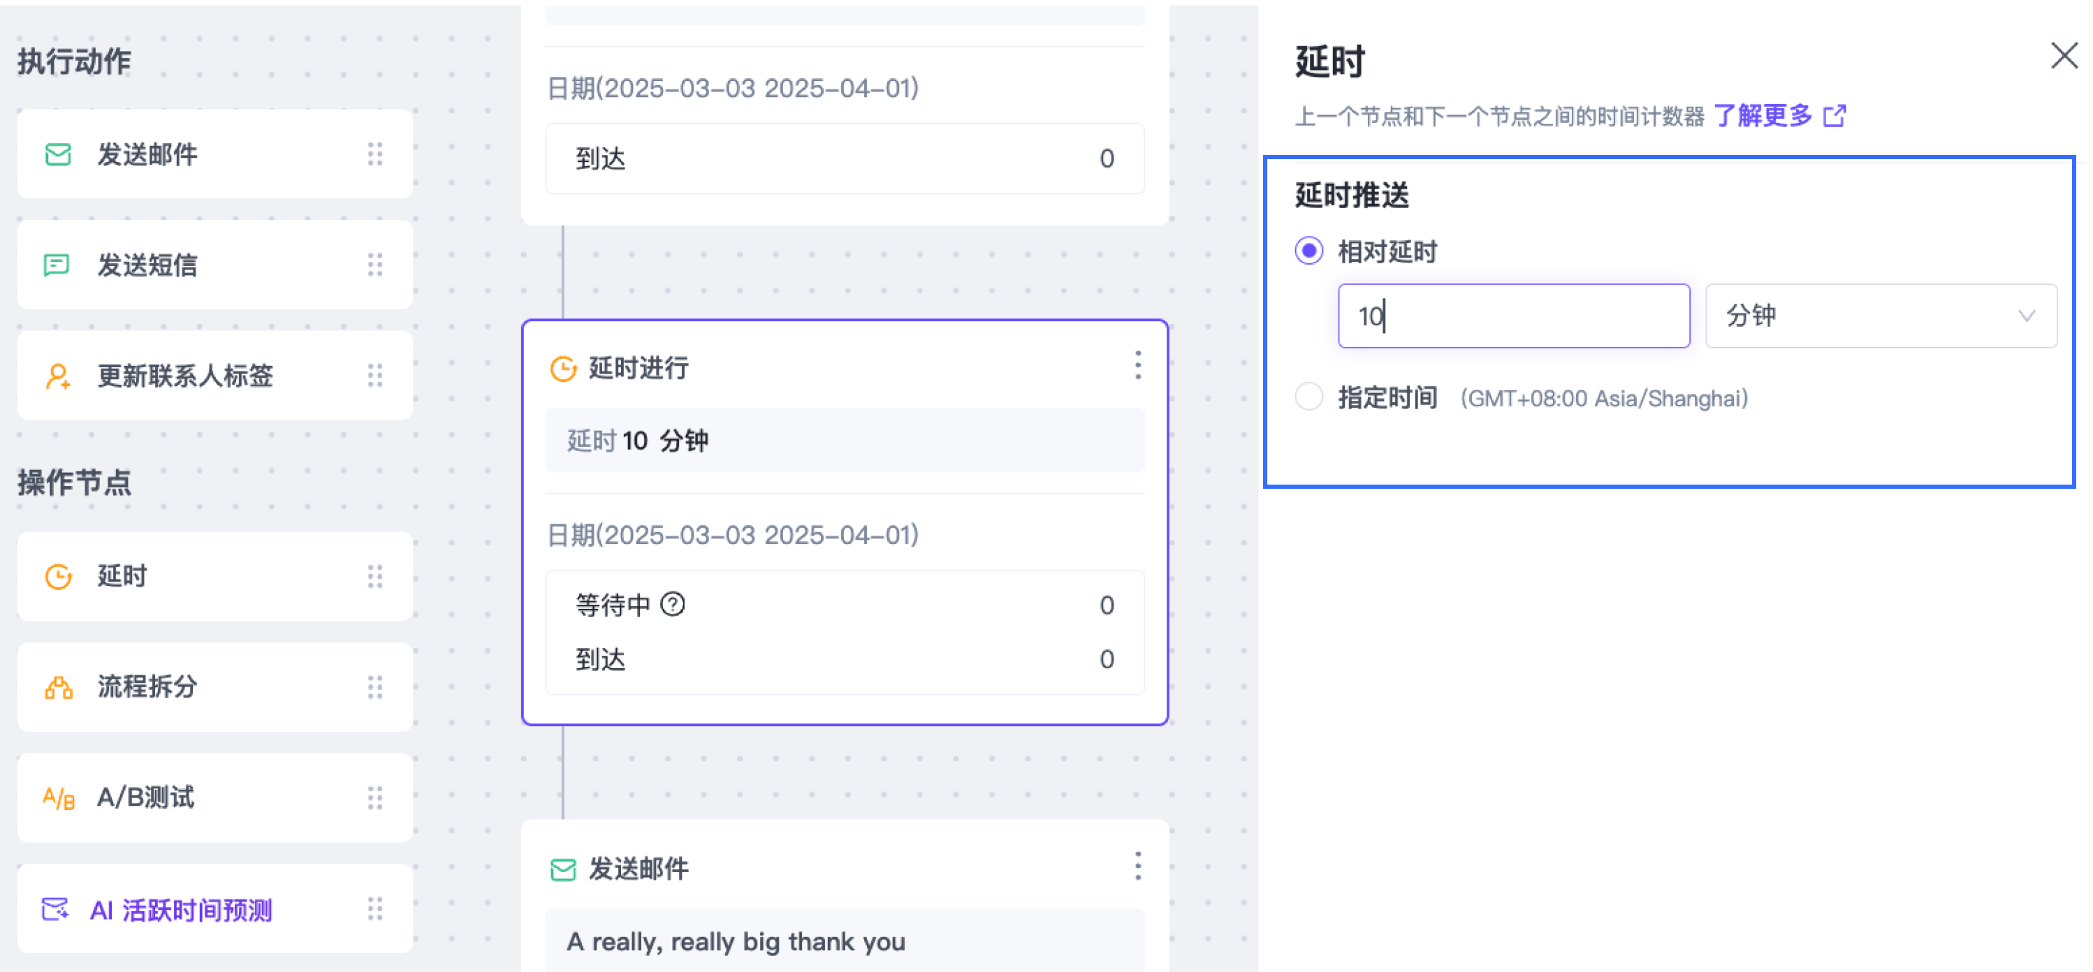Viewport: 2093px width, 972px height.
Task: Open three-dot menu on 发送邮件 node
Action: pyautogui.click(x=1137, y=867)
